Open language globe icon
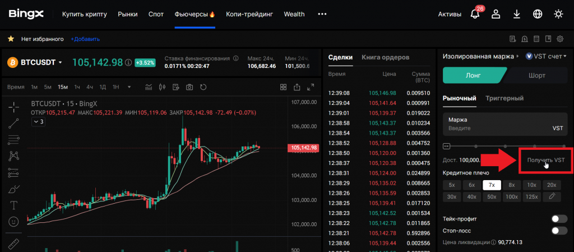Viewport: 574px width, 252px height. 538,14
